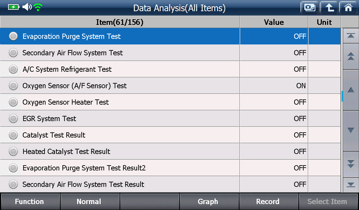Select EGR System Test radio button

click(13, 119)
